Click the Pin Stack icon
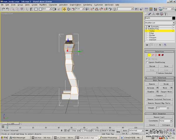Image resolution: width=176 pixels, height=140 pixels. [x=147, y=45]
